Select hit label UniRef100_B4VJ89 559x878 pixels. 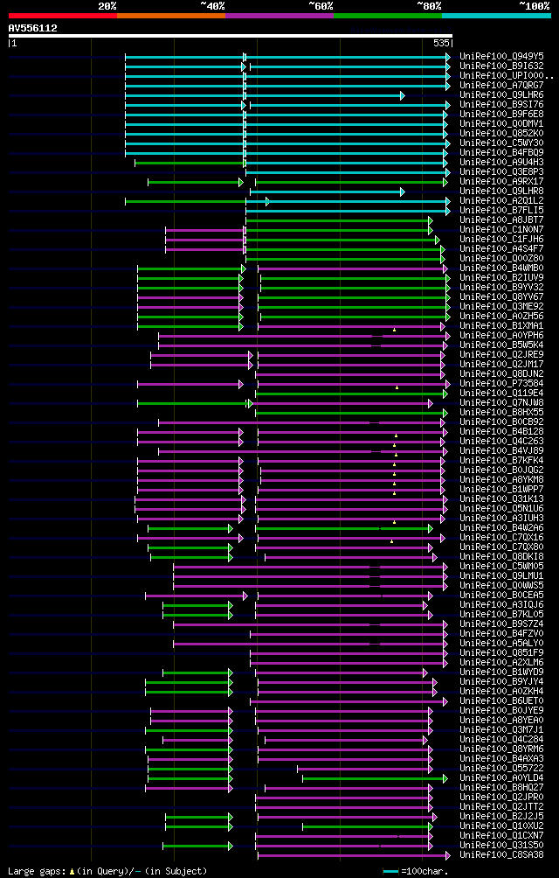click(501, 451)
